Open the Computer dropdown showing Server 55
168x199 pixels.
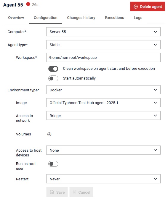tap(103, 32)
